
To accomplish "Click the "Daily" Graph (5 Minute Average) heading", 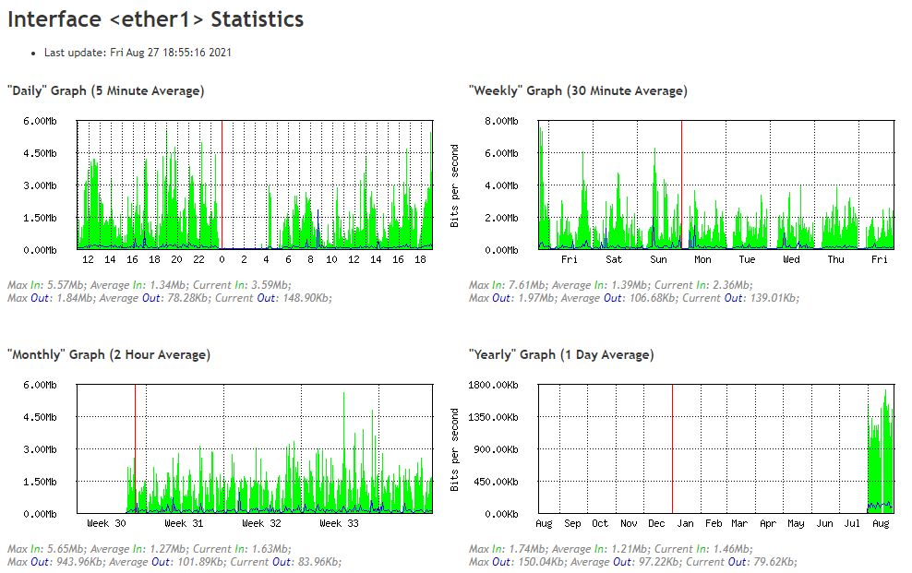I will [105, 90].
